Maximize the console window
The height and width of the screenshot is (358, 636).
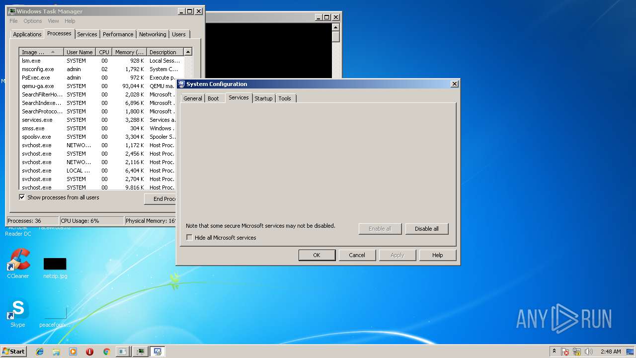click(326, 17)
